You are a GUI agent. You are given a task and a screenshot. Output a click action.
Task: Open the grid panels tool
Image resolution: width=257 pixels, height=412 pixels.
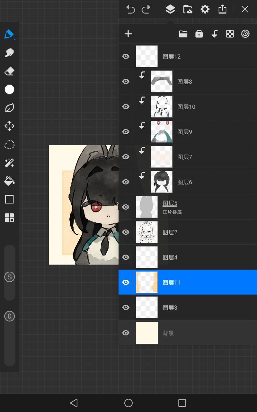click(x=9, y=218)
